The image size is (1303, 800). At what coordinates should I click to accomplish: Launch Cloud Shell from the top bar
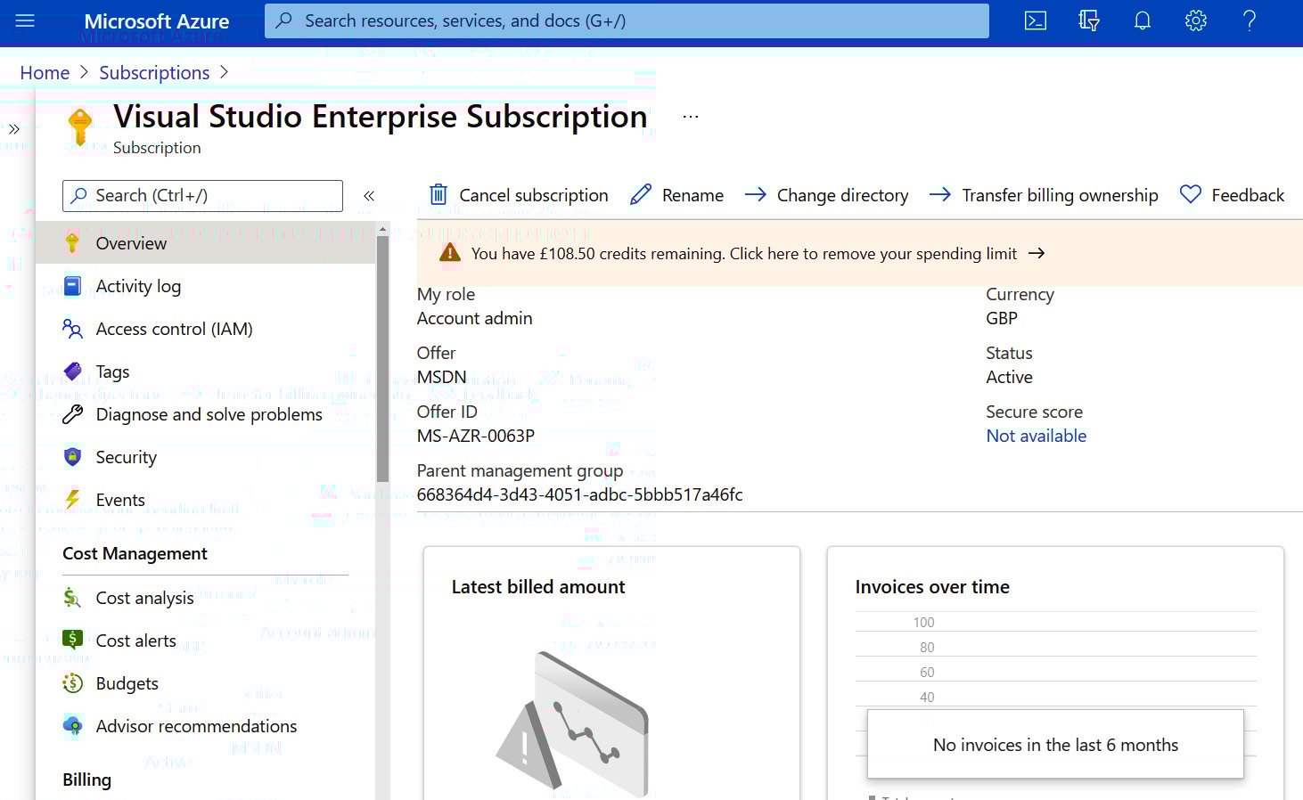tap(1036, 20)
